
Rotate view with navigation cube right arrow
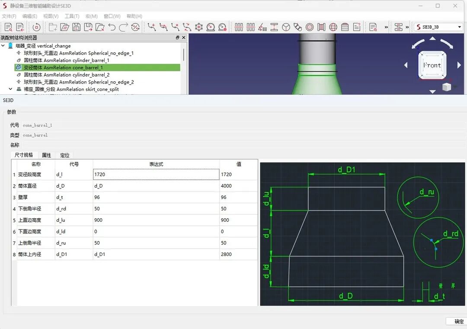pos(459,65)
